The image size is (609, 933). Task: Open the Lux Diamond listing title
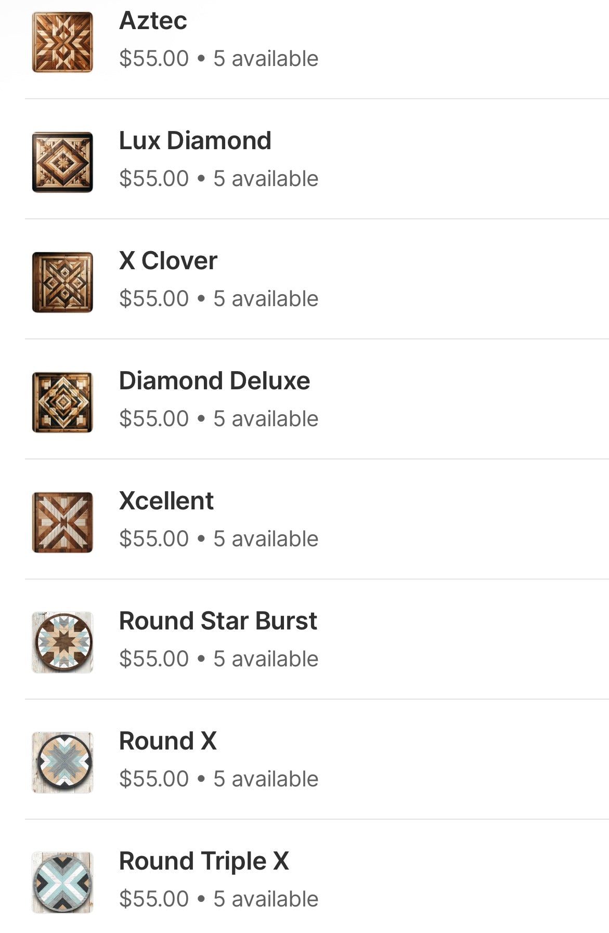click(195, 141)
